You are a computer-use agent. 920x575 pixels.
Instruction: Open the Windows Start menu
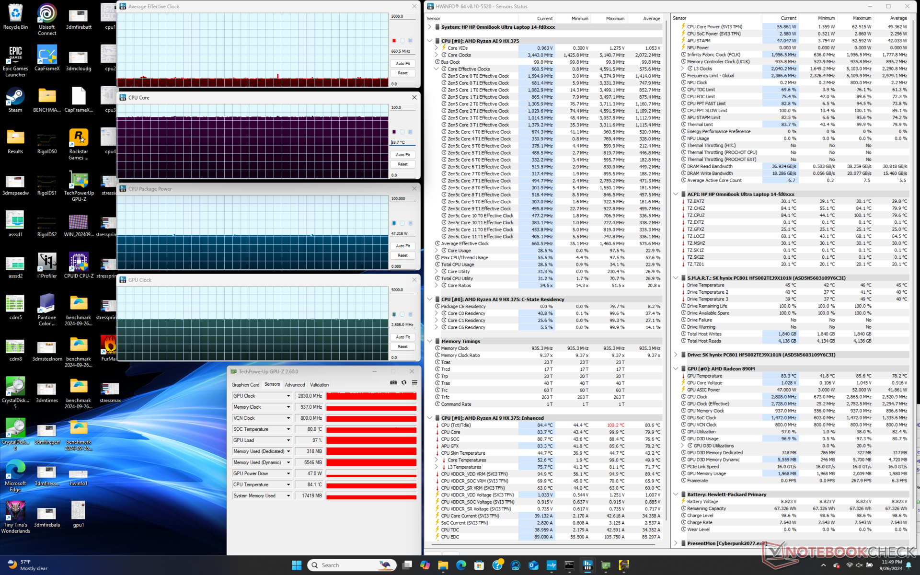297,565
